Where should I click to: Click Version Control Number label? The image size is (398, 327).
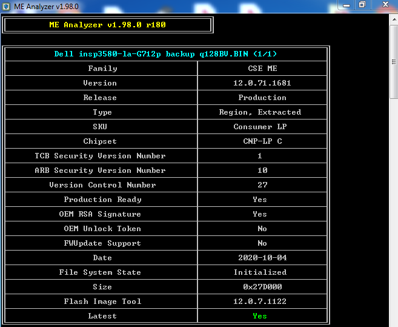coord(102,185)
